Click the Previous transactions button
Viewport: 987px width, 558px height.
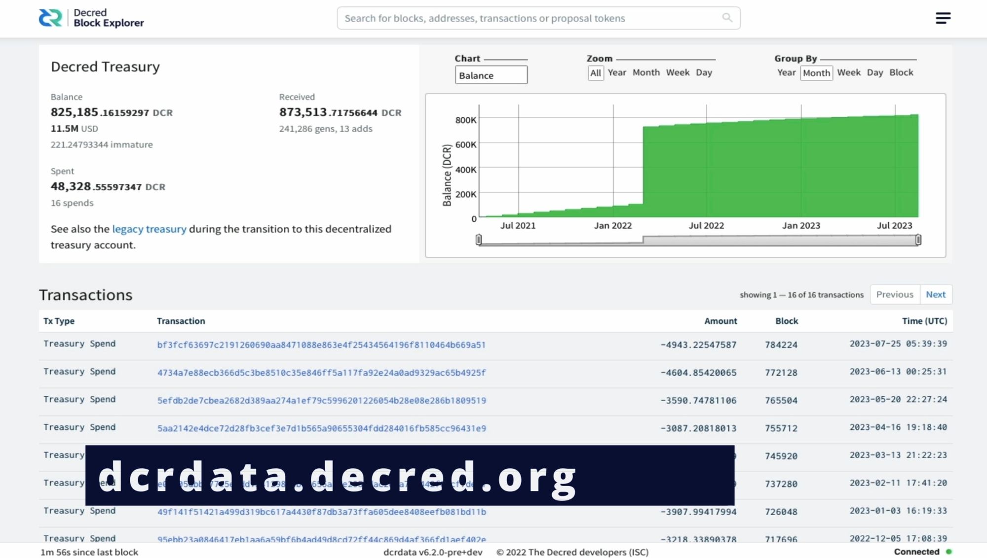(895, 294)
